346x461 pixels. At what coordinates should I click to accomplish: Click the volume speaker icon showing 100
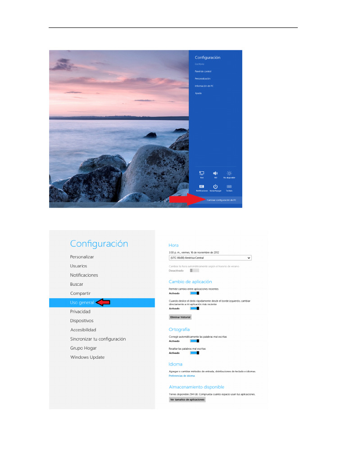pyautogui.click(x=215, y=175)
